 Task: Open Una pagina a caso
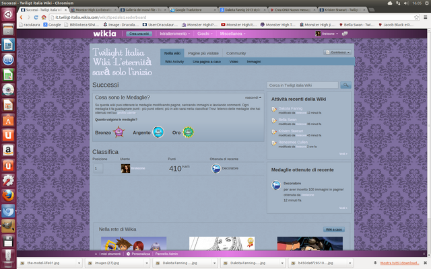[207, 62]
